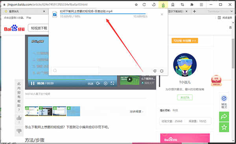Toggle fullscreen video mode
This screenshot has height=144, width=236.
click(x=112, y=83)
